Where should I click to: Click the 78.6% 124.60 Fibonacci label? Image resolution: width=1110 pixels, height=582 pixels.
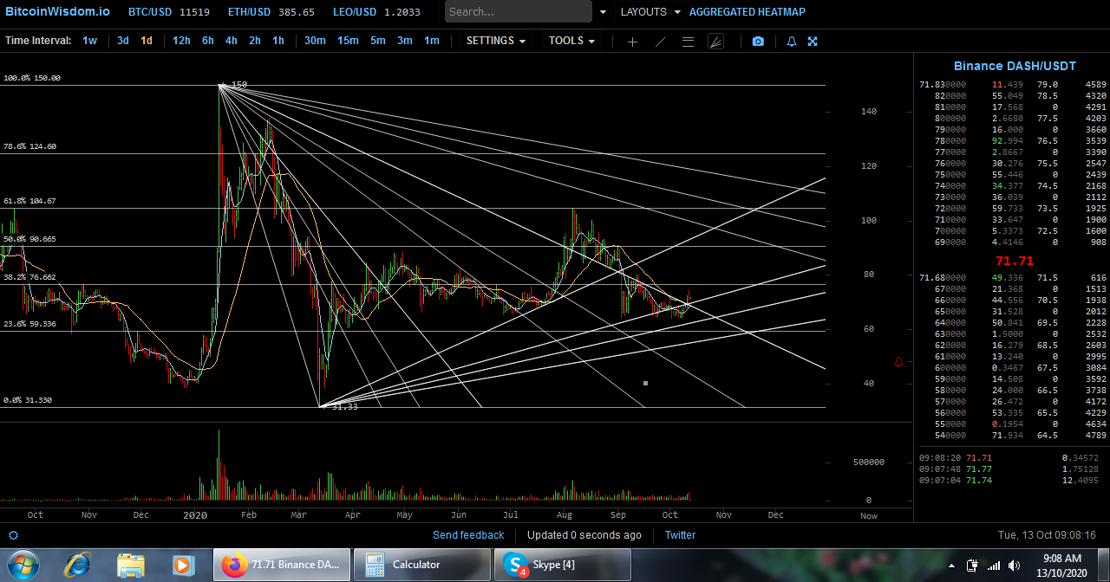pos(29,146)
